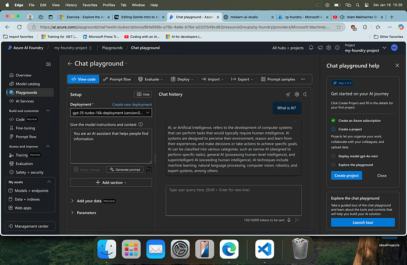Open Copilot icon in Edge toolbar
The image size is (407, 265).
pos(401,27)
